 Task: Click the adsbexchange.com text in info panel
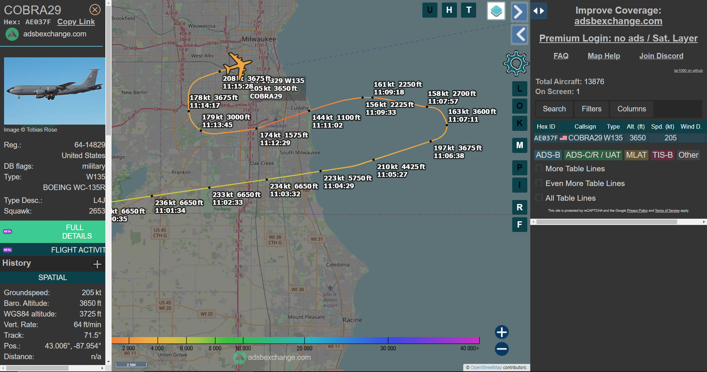pos(55,34)
